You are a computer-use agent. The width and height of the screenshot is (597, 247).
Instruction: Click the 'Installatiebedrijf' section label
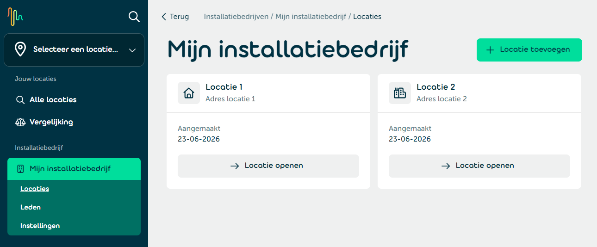[39, 148]
